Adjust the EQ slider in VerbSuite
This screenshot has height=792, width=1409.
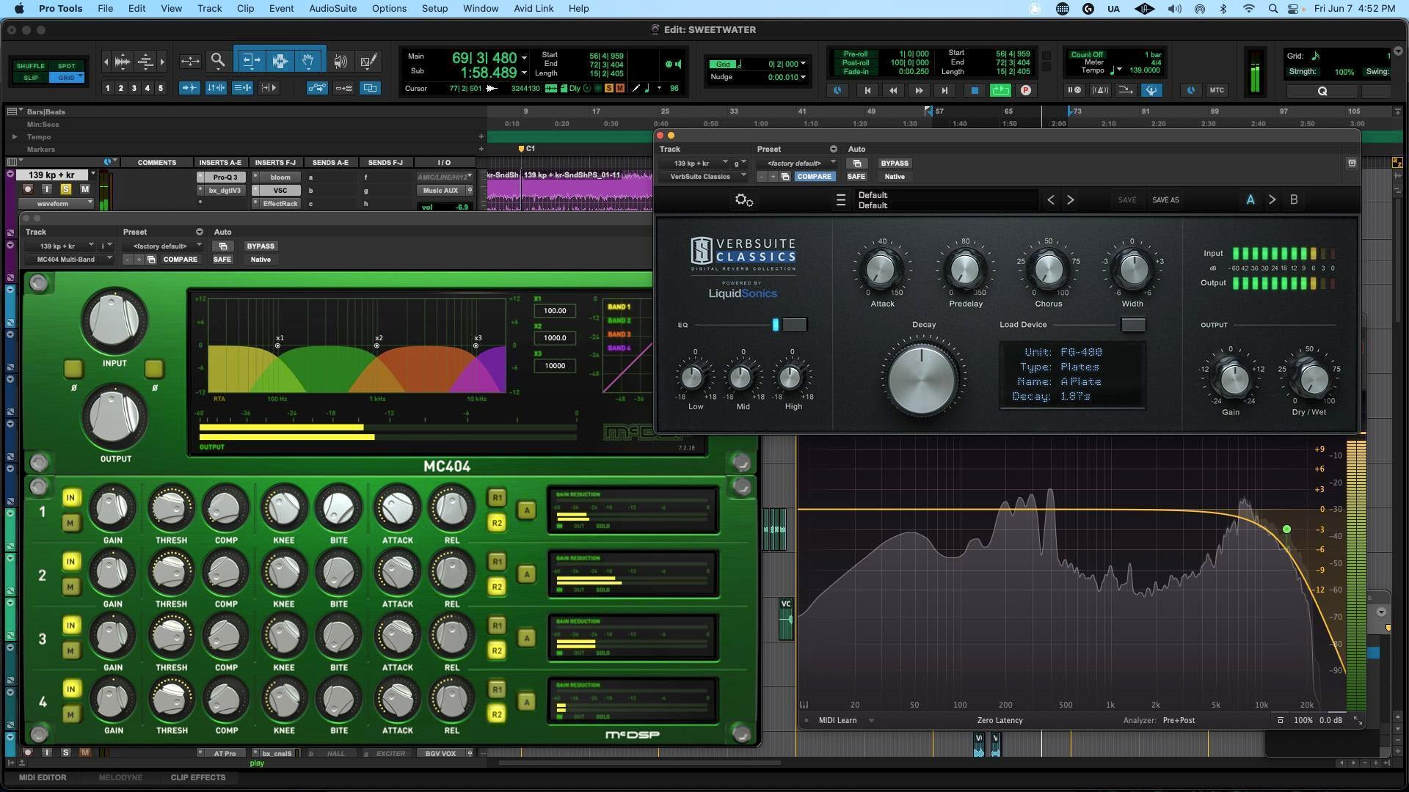776,324
